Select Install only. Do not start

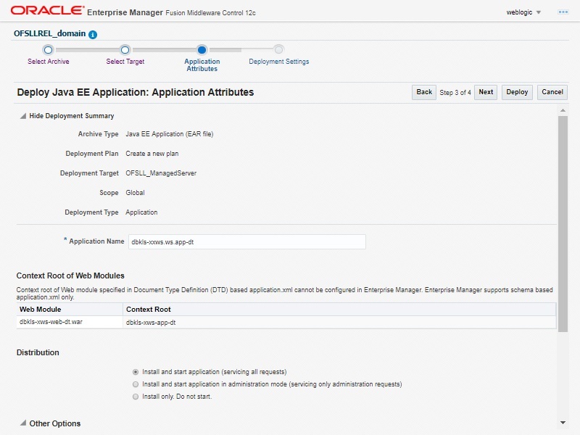tap(136, 397)
